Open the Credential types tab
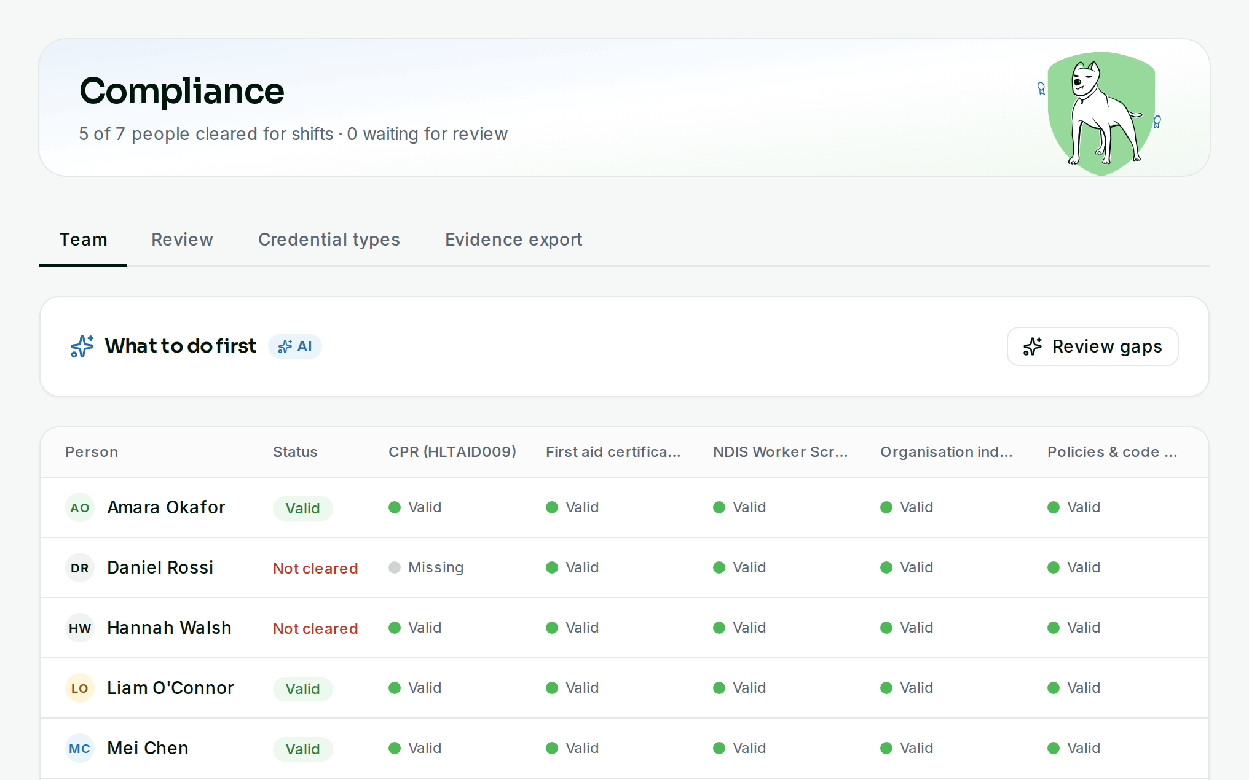Image resolution: width=1249 pixels, height=780 pixels. click(329, 240)
